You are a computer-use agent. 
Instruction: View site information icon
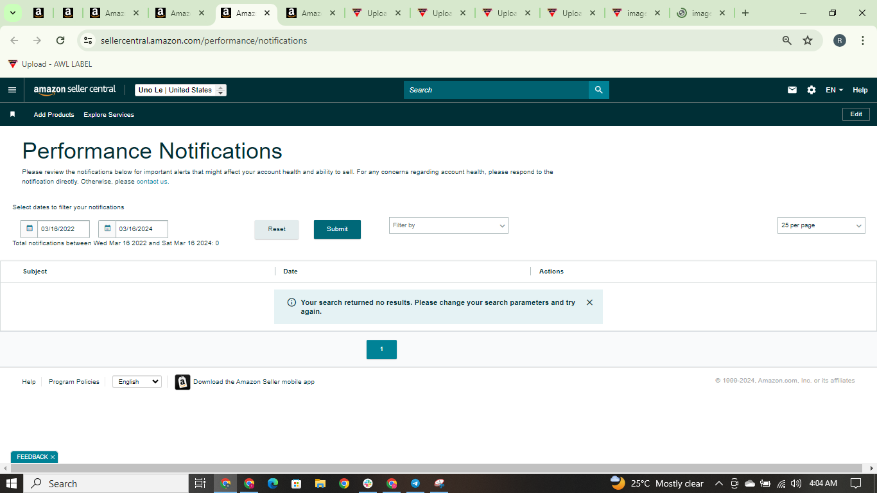coord(88,40)
